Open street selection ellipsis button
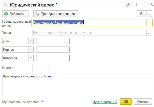Viewport: 154px width, 107px height. 149,33
